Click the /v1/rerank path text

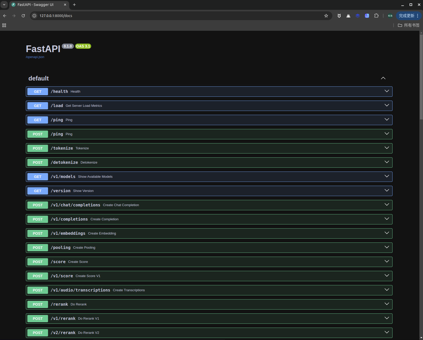(x=63, y=319)
